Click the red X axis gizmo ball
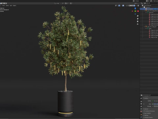This screenshot has width=158, height=119. click(138, 11)
